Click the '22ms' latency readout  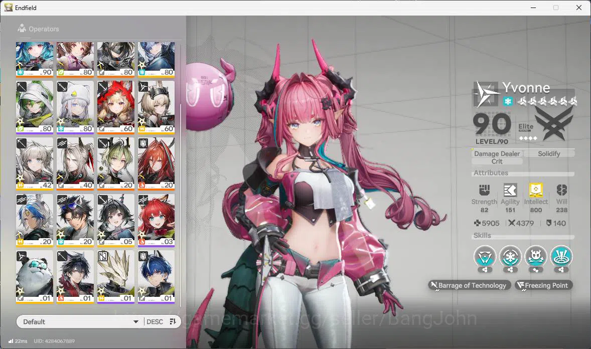21,341
